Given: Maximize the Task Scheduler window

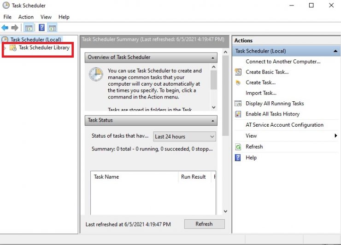Looking at the screenshot, I should click(x=311, y=6).
